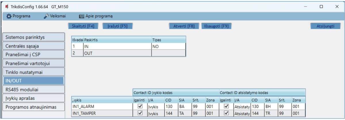This screenshot has width=345, height=120.
Task: Click the Įrašyti [F5] button
Action: 117,26
